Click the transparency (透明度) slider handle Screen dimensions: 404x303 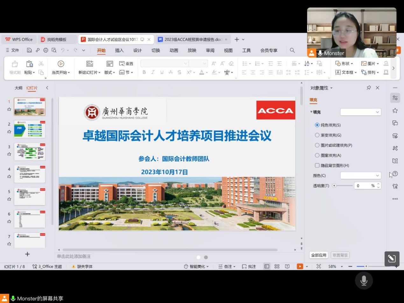334,186
